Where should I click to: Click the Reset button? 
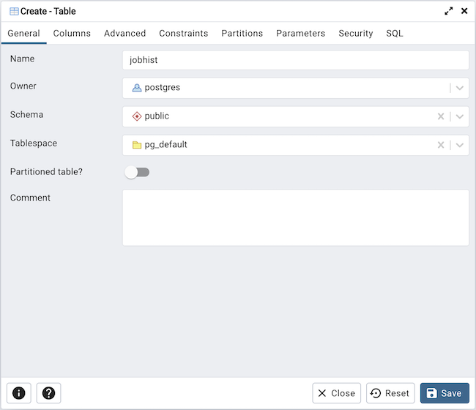coord(390,393)
